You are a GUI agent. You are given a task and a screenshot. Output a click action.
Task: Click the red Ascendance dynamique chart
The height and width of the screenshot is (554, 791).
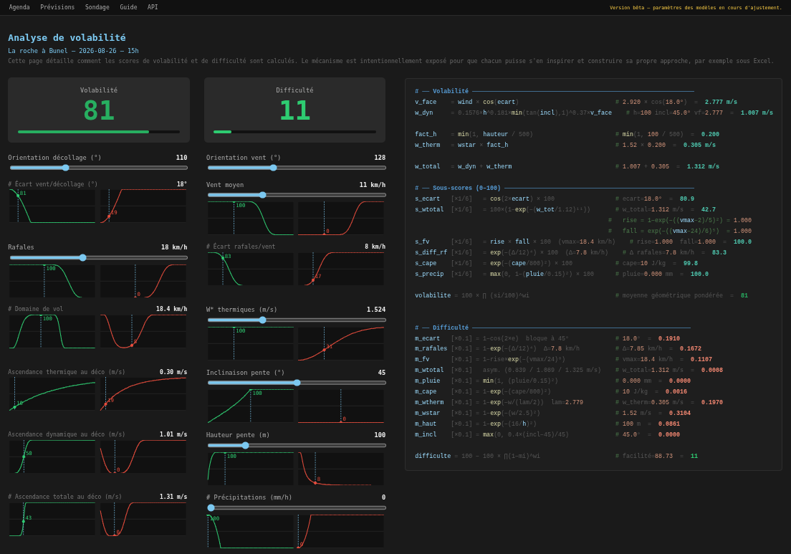tap(143, 457)
